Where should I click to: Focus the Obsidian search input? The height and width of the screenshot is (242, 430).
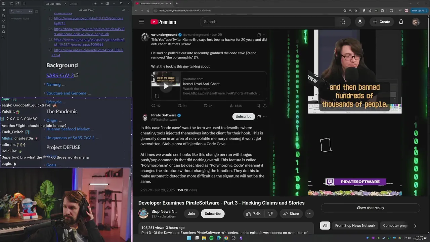pyautogui.click(x=21, y=11)
